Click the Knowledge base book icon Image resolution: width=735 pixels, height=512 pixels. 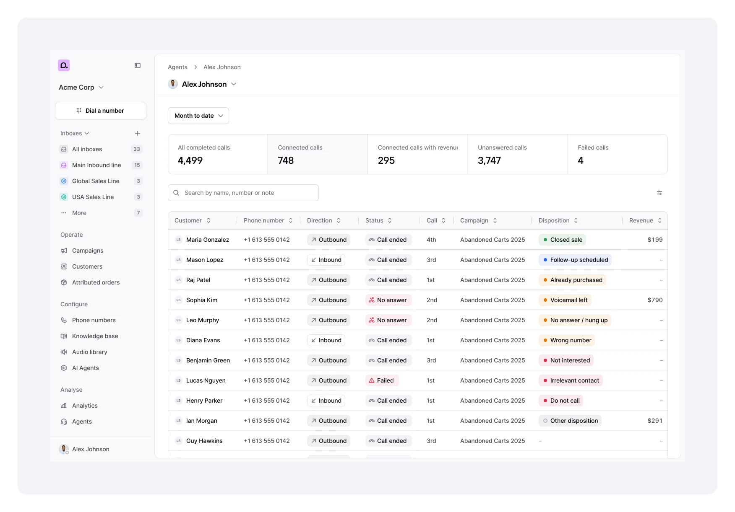pyautogui.click(x=64, y=336)
